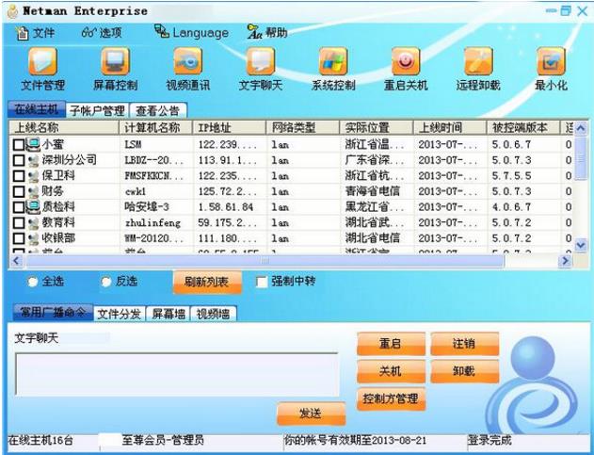Start 视频通讯 video communication
This screenshot has width=594, height=455.
186,66
